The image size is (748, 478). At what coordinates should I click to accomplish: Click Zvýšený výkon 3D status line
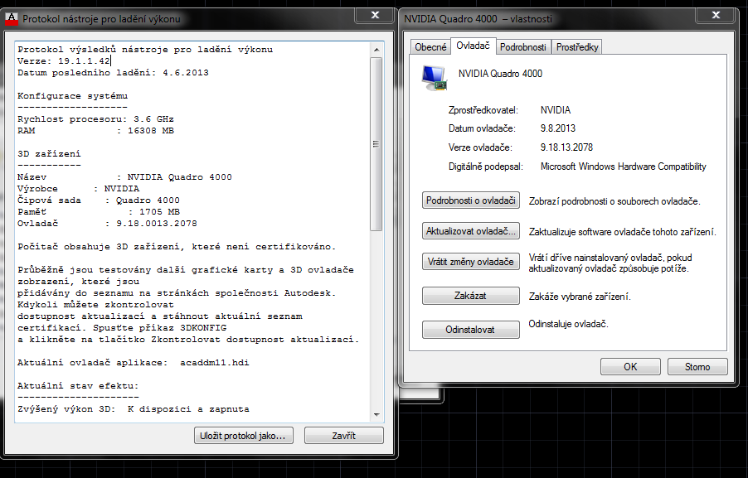point(133,409)
